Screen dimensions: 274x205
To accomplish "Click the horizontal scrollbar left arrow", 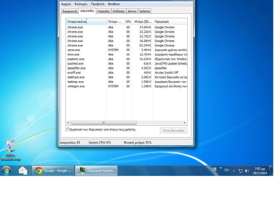I will point(68,123).
